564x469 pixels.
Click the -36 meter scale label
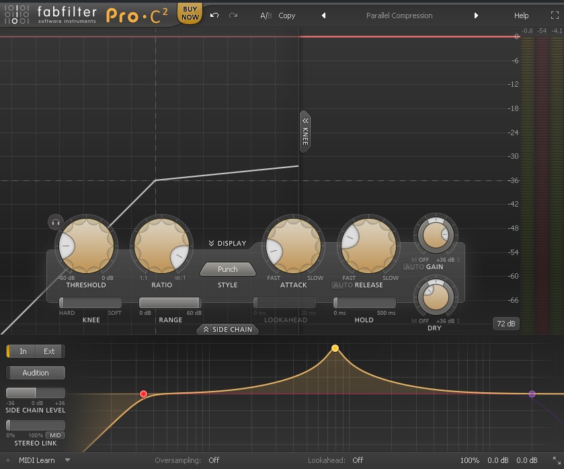(514, 180)
